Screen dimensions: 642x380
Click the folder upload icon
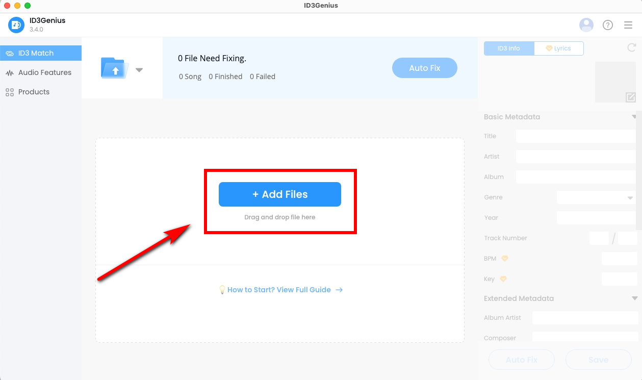115,68
